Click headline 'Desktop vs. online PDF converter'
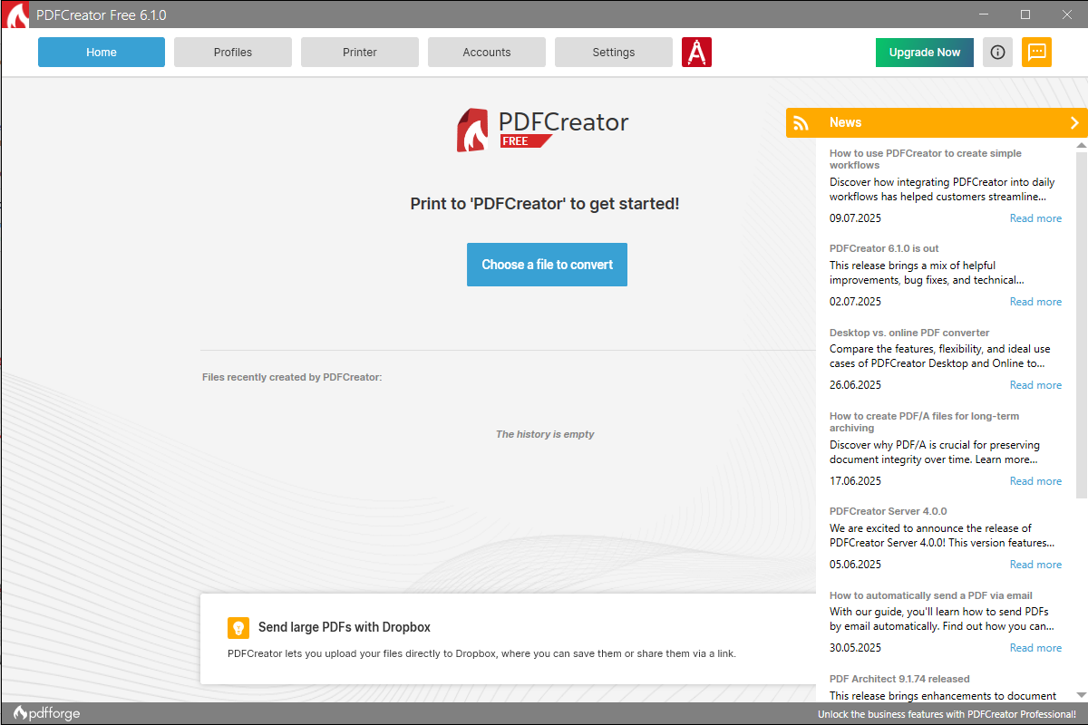Viewport: 1088px width, 725px height. 909,333
